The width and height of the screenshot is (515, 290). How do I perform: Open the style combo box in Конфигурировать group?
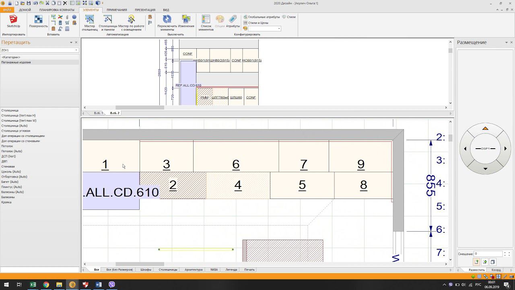coord(264,29)
